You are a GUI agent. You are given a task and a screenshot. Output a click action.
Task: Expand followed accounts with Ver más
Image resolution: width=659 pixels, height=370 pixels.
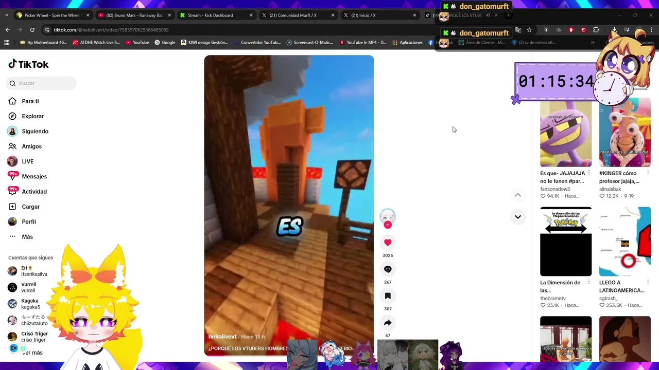click(x=32, y=353)
